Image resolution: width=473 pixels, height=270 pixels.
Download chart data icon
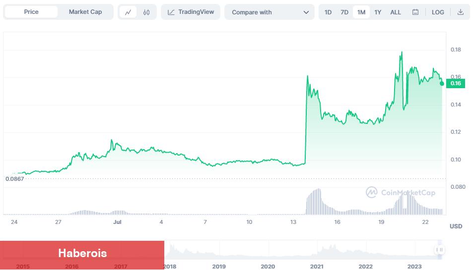(460, 12)
